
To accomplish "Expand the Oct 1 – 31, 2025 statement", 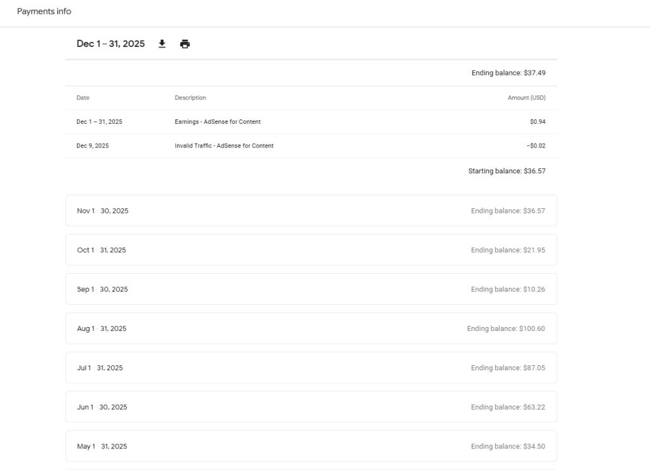I will click(311, 250).
